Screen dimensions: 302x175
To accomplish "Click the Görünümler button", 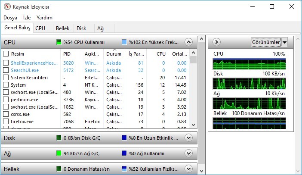I will coord(266,42).
